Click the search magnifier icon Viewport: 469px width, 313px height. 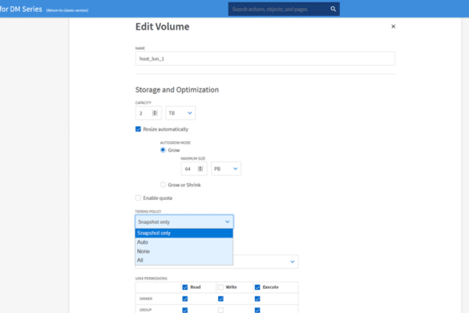(x=333, y=9)
